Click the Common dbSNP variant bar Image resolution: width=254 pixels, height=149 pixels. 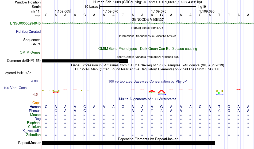pos(85,61)
